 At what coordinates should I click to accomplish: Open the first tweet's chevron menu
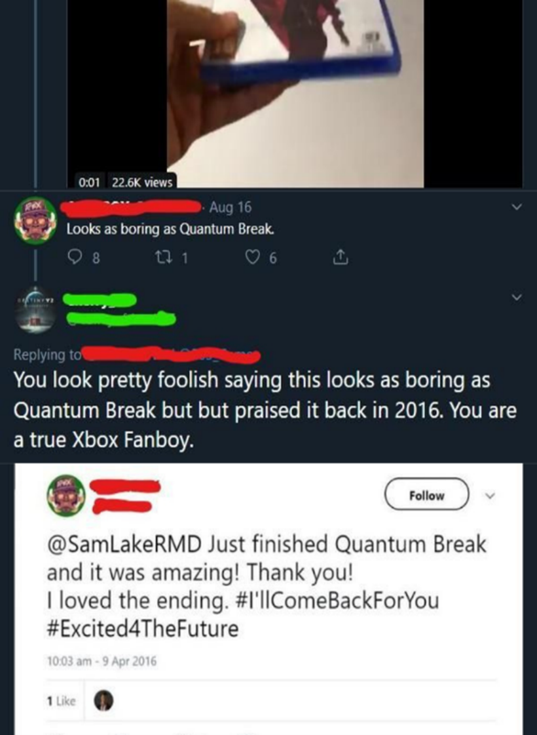pos(517,207)
